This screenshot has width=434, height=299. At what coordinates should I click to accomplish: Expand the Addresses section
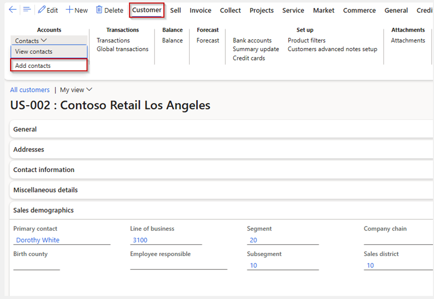(x=222, y=149)
